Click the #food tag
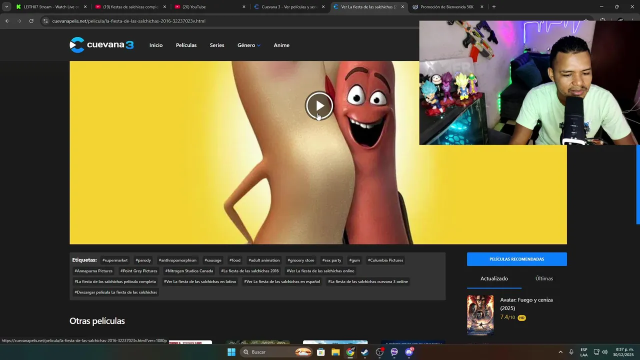Screen dimensions: 640x360 click(x=235, y=260)
